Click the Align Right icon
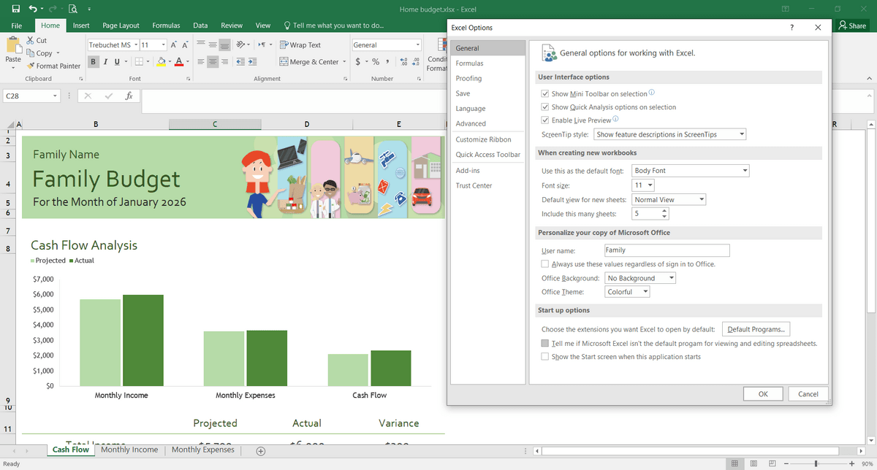This screenshot has width=877, height=470. click(225, 62)
